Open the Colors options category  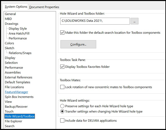tap(9, 43)
